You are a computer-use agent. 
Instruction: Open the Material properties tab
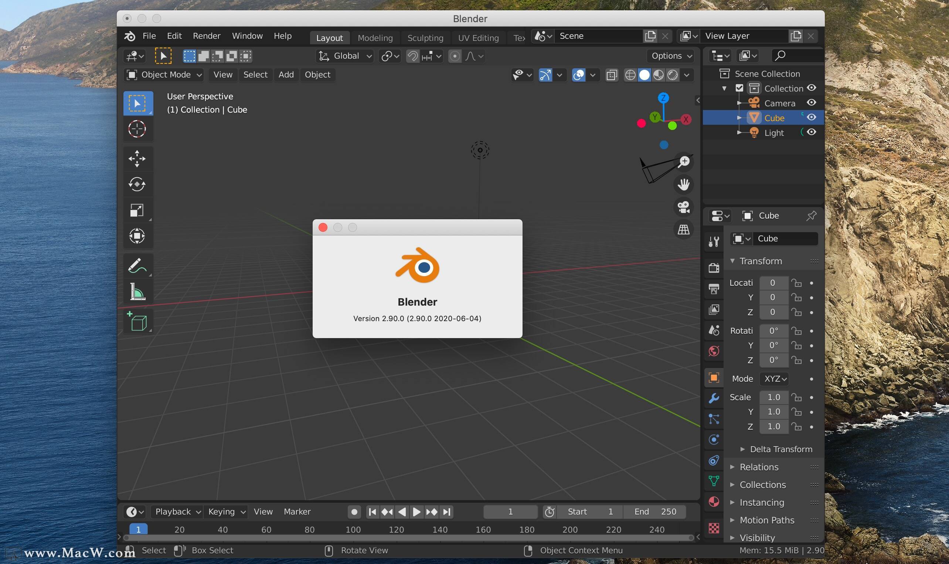coord(714,502)
